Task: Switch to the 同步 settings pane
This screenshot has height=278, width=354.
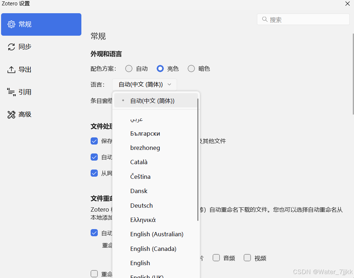Action: 41,47
